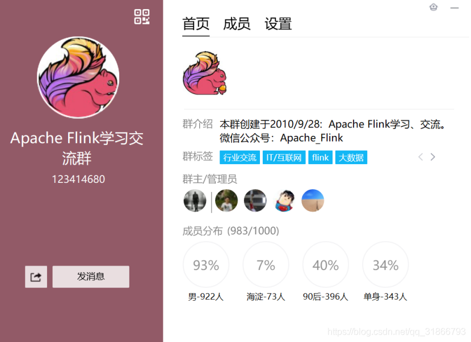Select the 行业交流 tag
471x342 pixels.
point(239,157)
